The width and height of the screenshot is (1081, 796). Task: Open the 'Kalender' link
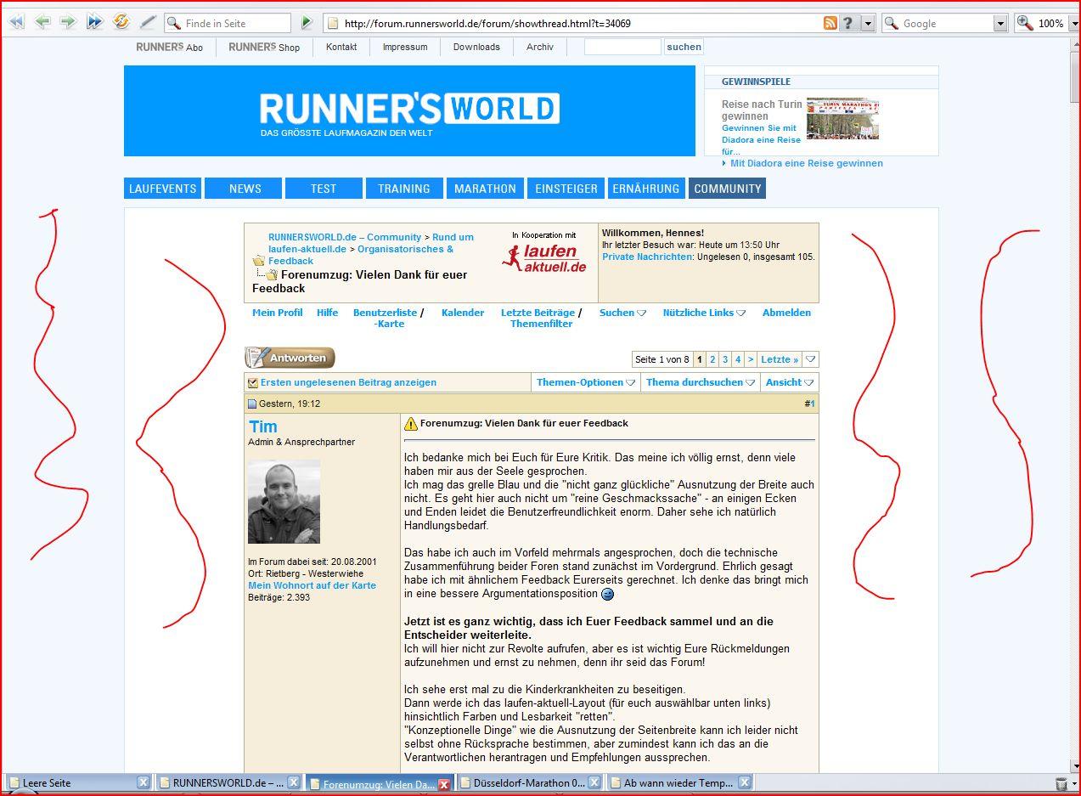[463, 313]
